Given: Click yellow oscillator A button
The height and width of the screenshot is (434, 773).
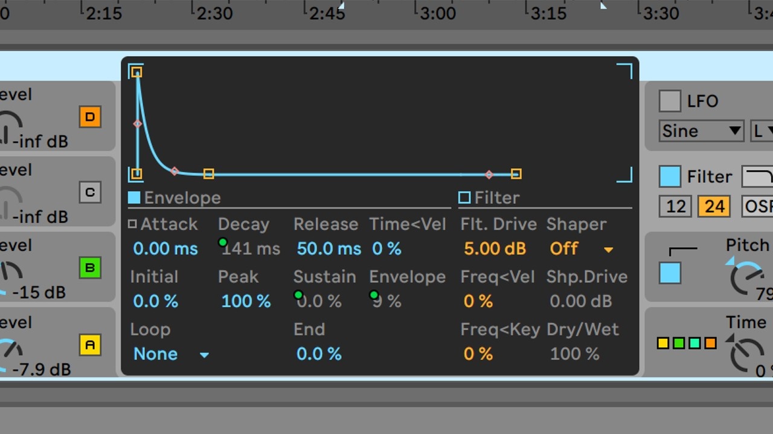Looking at the screenshot, I should coord(90,345).
